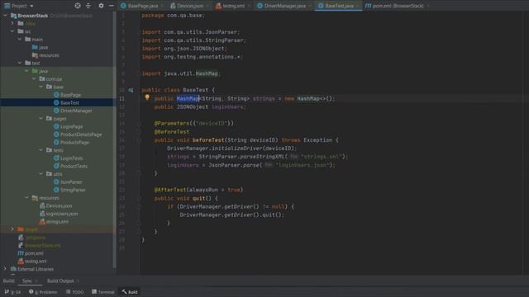Hide the Project tool window
The height and width of the screenshot is (297, 529).
click(x=112, y=6)
